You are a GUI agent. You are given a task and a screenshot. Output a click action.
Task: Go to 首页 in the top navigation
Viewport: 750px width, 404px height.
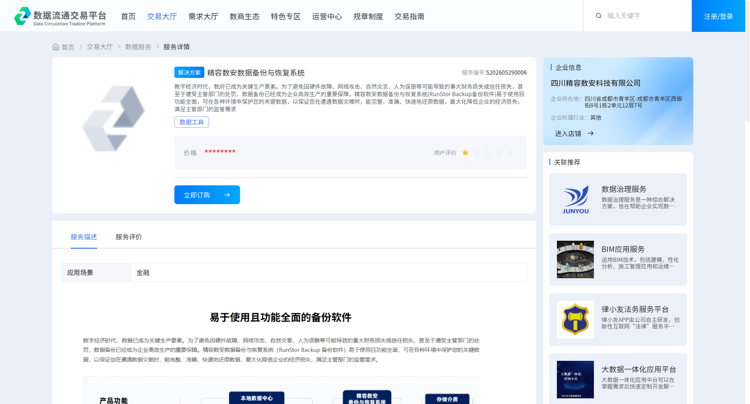(128, 16)
